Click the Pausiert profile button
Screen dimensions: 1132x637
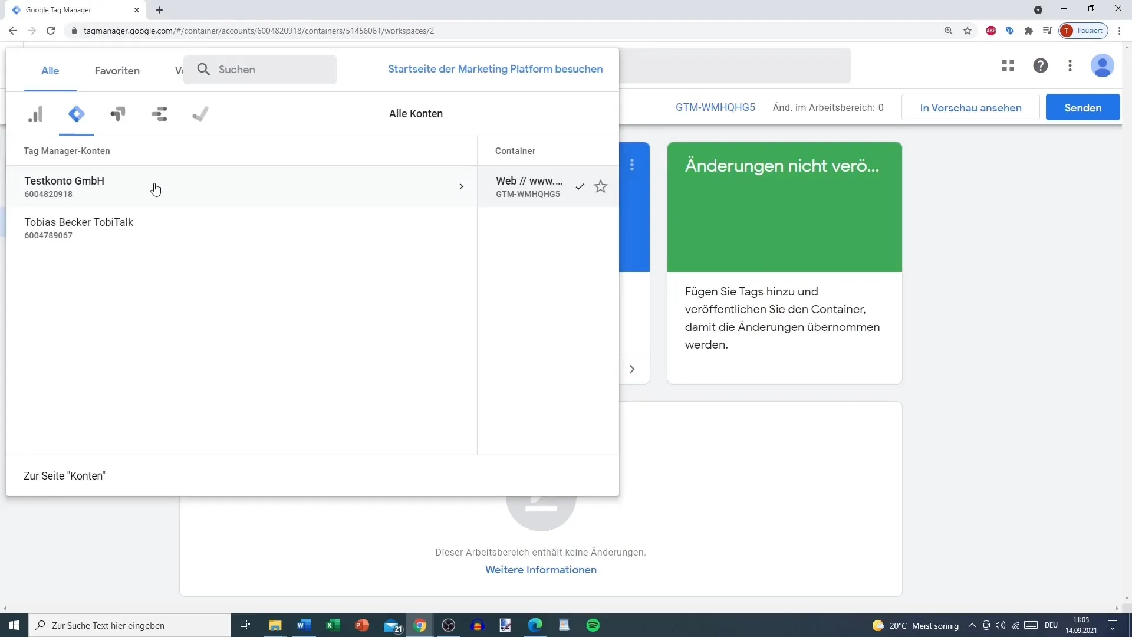[1084, 31]
